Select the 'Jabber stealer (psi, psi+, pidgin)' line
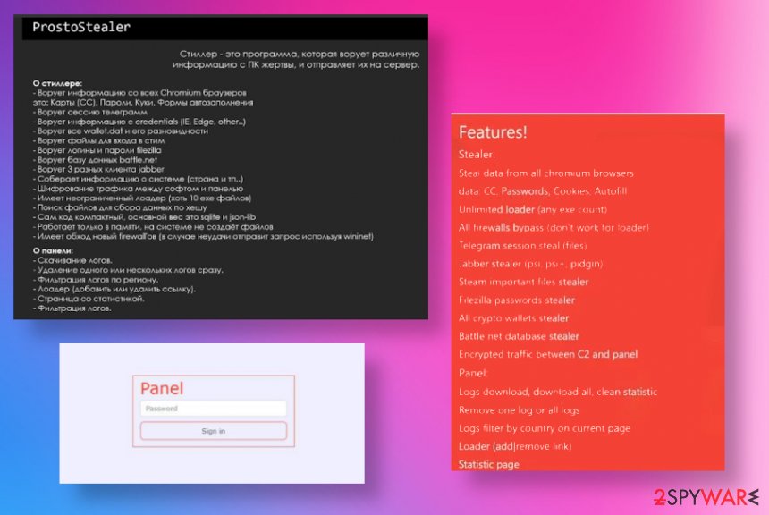Screen dimensions: 769x515 tap(530, 264)
